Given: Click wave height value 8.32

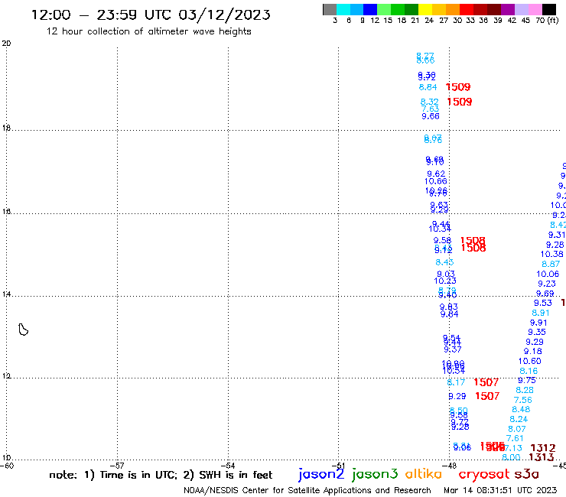Looking at the screenshot, I should pos(430,102).
